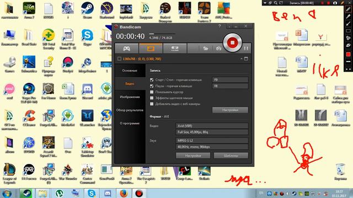Image resolution: width=353 pixels, height=198 pixels.
Task: Open the Bandicam help question mark
Action: (x=220, y=26)
